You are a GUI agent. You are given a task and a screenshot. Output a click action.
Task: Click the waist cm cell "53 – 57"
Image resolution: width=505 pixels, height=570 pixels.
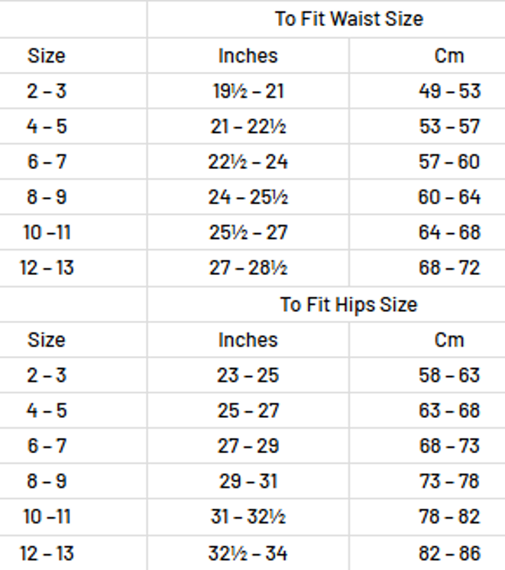coord(449,126)
